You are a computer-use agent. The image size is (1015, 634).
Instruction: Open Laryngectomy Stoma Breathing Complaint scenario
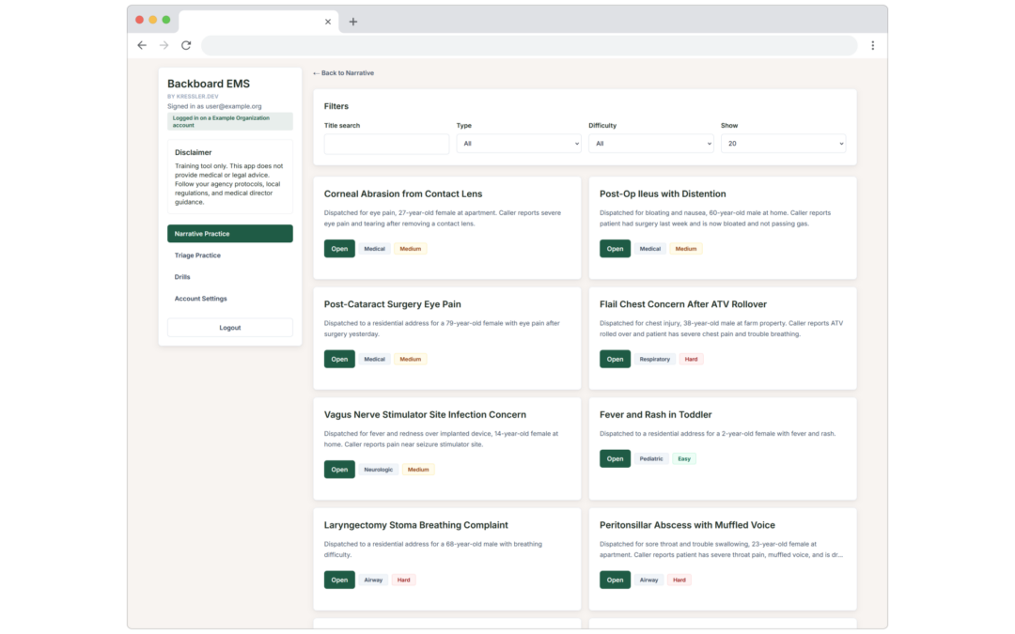(339, 580)
